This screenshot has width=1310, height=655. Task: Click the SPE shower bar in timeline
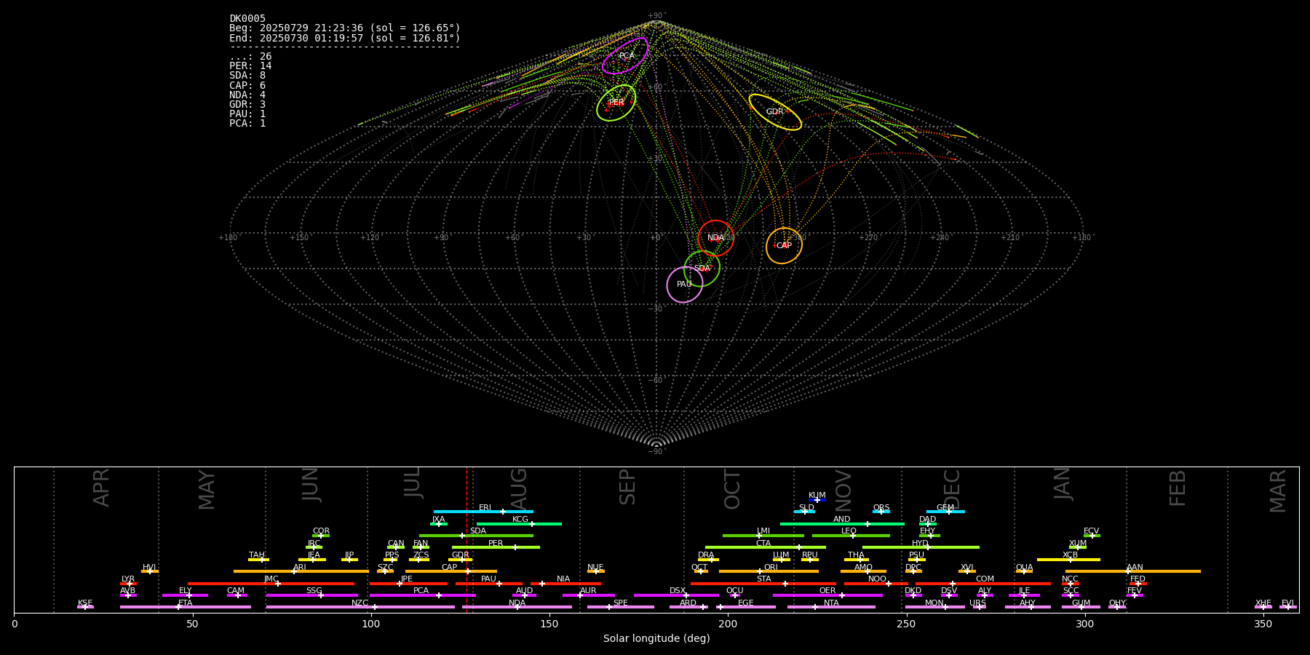(621, 607)
